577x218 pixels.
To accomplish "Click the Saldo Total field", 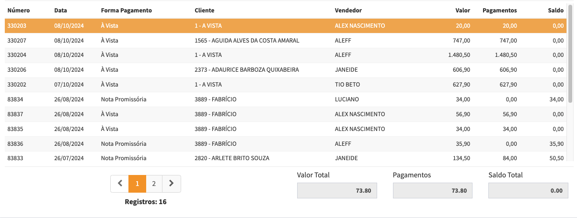I will [x=528, y=191].
